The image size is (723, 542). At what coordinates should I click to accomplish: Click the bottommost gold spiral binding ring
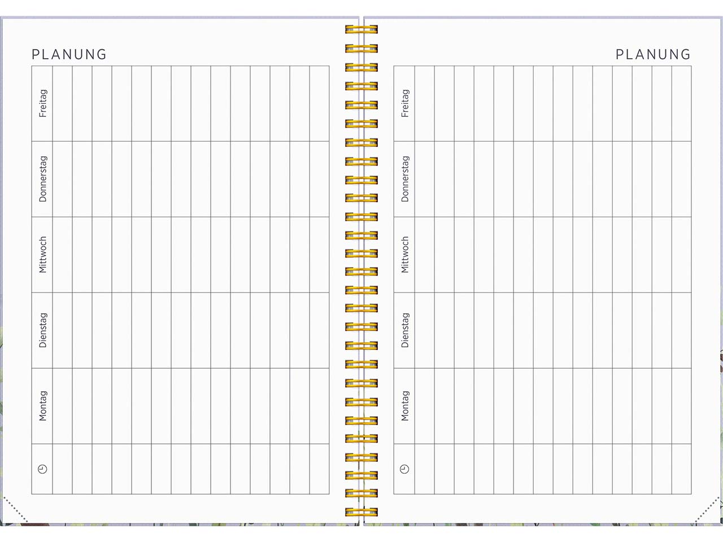coord(361,512)
